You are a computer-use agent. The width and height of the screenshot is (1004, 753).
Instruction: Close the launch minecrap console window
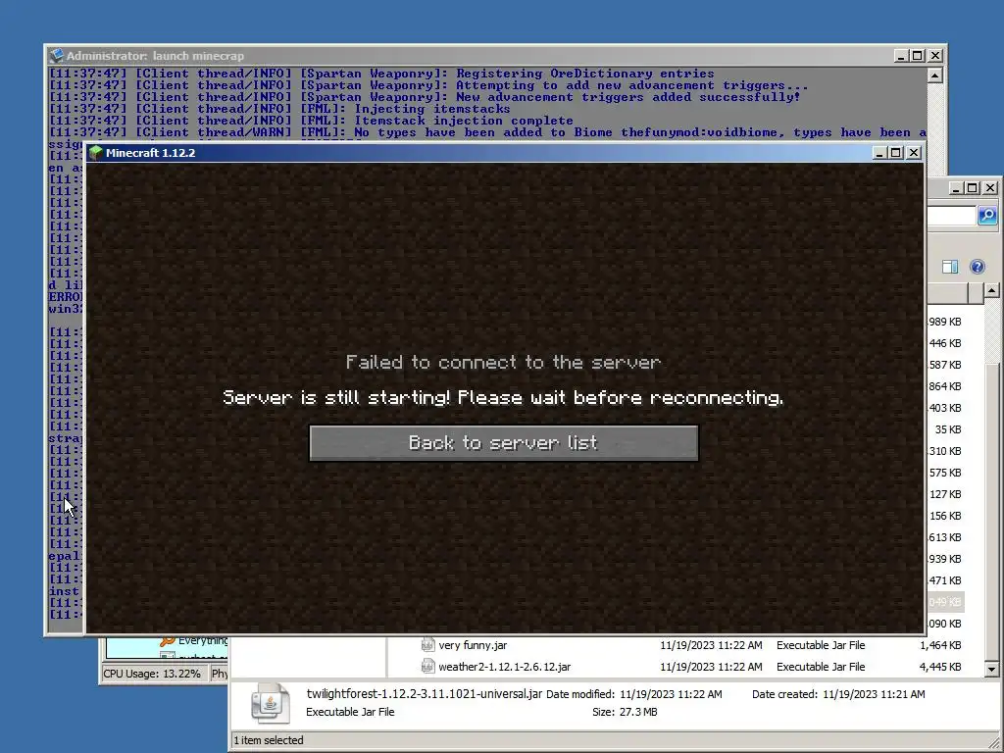935,56
